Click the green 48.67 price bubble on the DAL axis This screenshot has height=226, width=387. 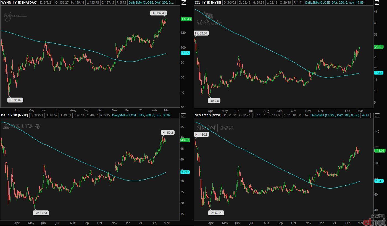pos(185,140)
